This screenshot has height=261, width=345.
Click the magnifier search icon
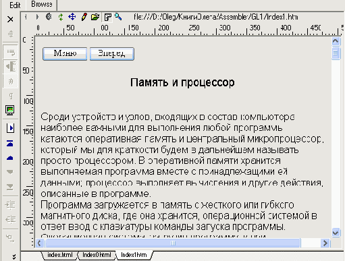click(118, 17)
